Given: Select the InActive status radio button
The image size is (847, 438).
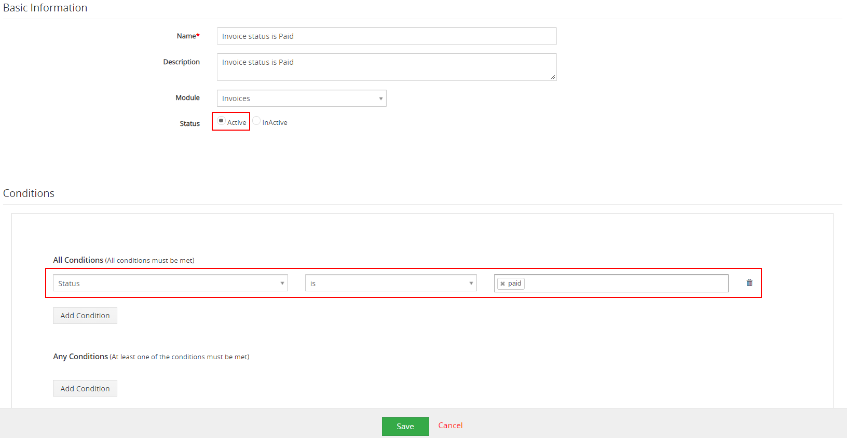Looking at the screenshot, I should click(x=256, y=121).
